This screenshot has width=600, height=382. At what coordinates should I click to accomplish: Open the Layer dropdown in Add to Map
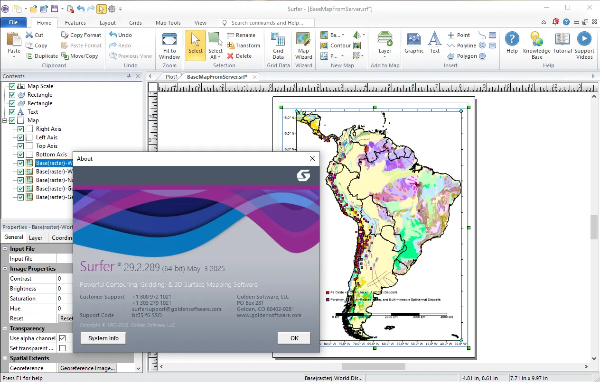385,57
